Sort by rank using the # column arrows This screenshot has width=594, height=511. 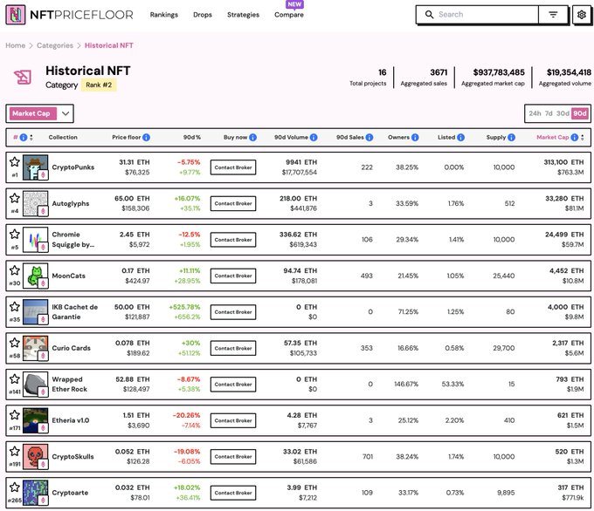pos(31,137)
